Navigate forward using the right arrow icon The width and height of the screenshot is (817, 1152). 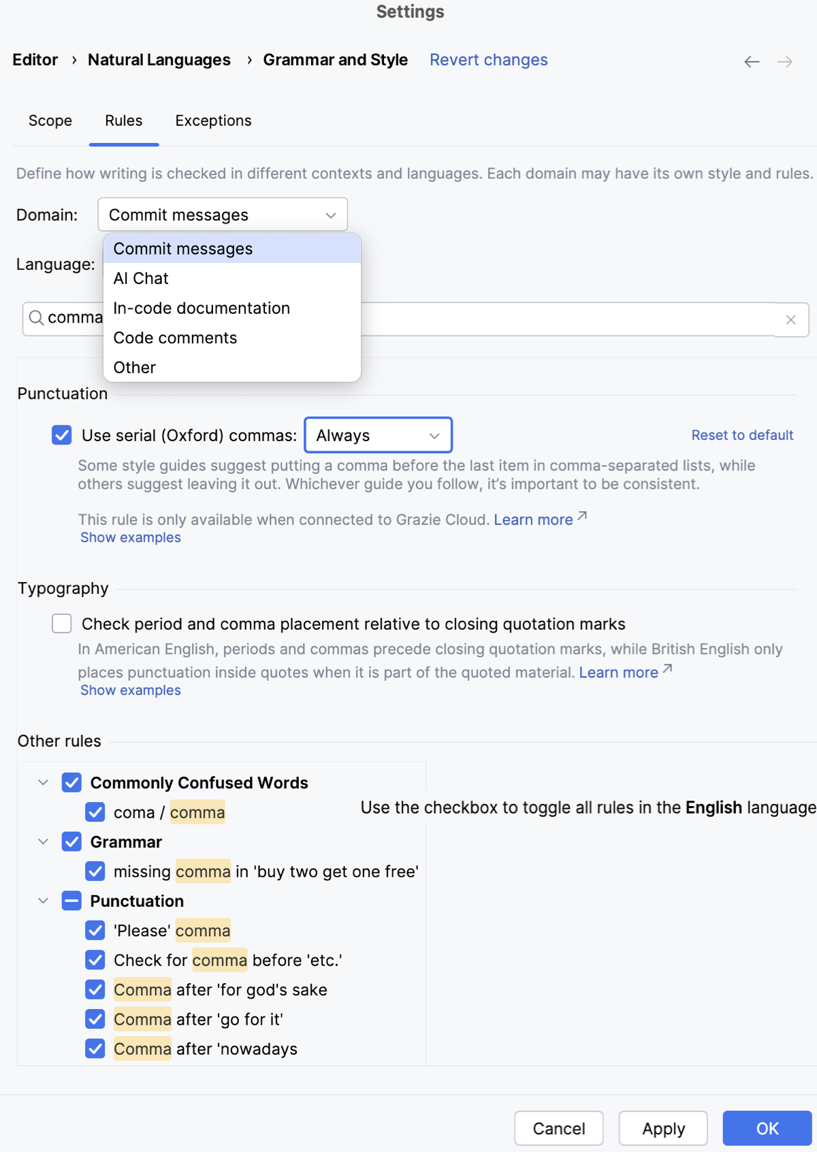click(x=785, y=61)
